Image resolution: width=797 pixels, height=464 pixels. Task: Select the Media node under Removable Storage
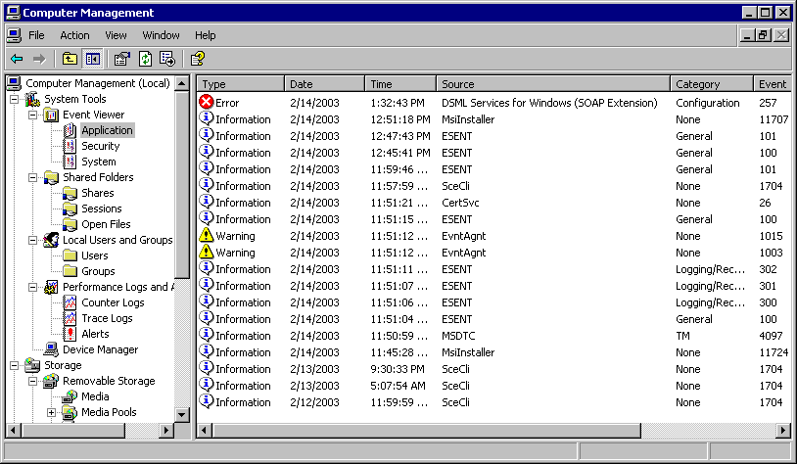(x=95, y=396)
